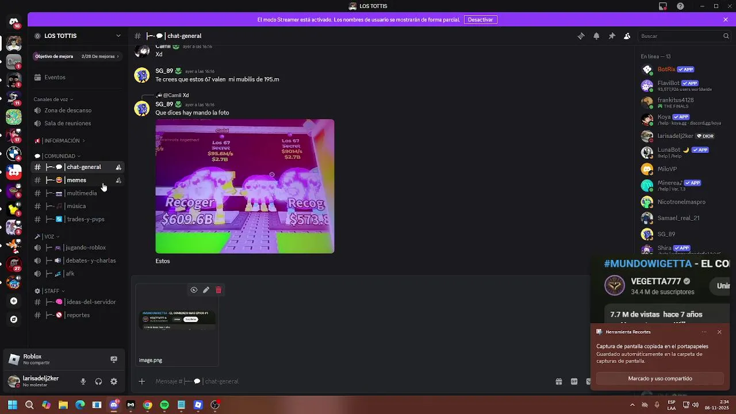Screen dimensions: 736x414
Task: Collapse the VOZ category
Action: (x=47, y=236)
